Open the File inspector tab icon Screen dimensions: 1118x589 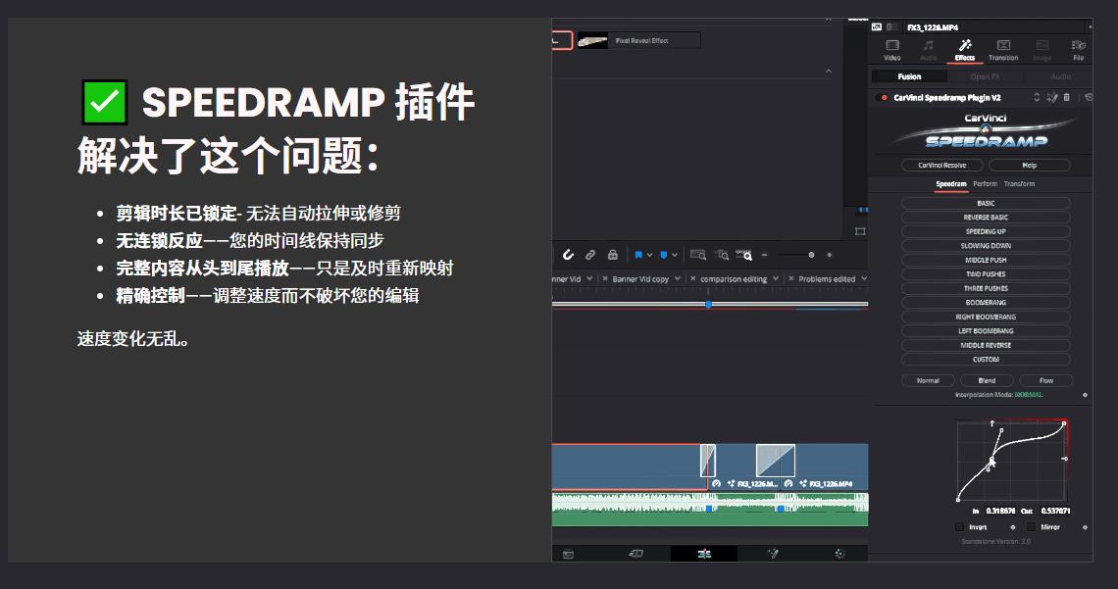(1079, 49)
